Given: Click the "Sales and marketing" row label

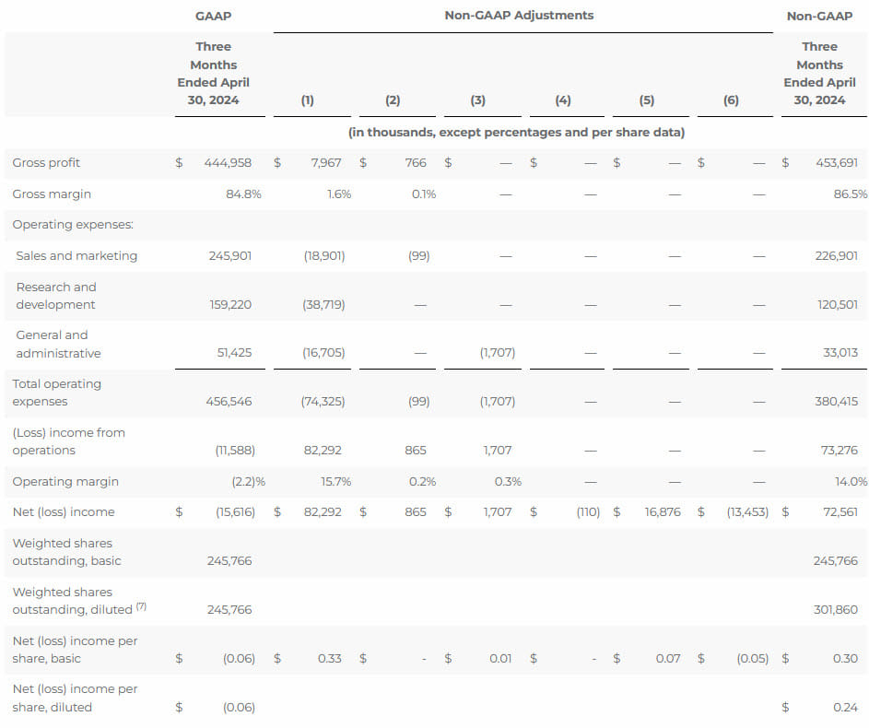Looking at the screenshot, I should (76, 256).
